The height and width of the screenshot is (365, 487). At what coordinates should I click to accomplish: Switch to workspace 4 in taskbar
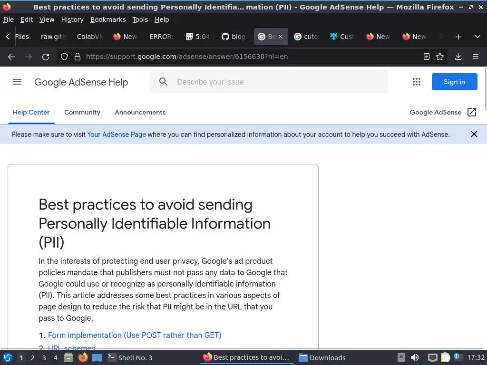point(56,358)
